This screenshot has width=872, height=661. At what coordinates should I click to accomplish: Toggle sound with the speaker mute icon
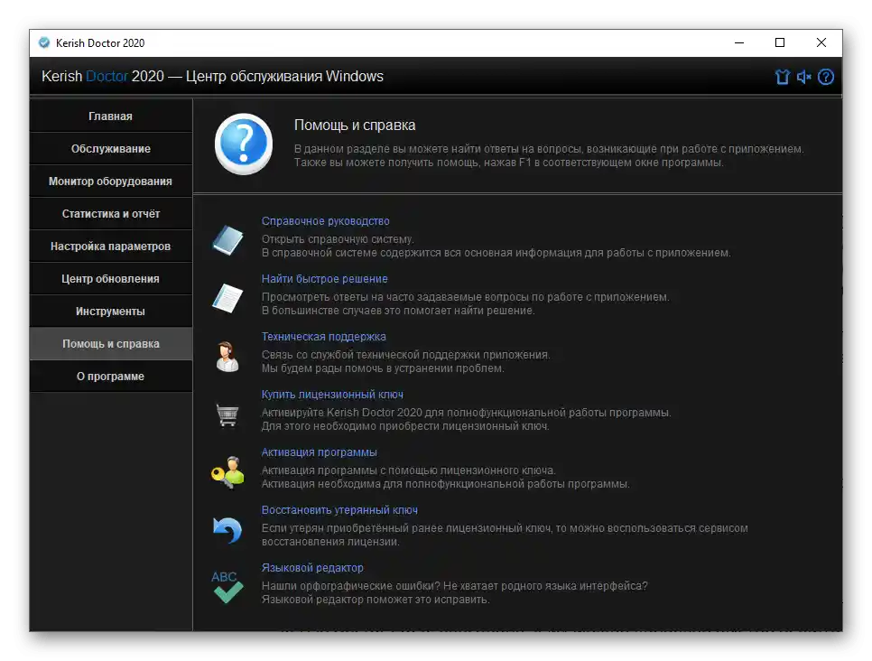tap(803, 77)
